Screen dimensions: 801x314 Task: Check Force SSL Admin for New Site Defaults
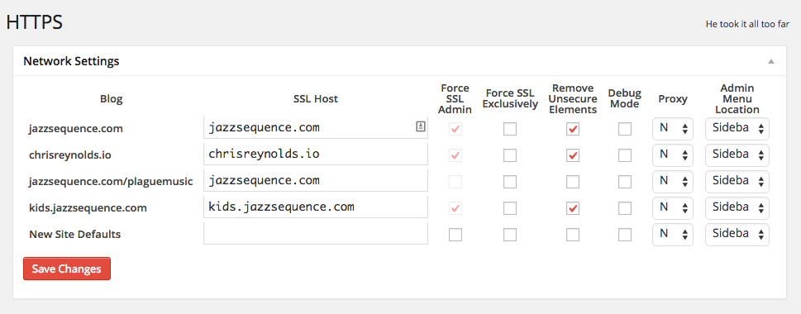pos(455,235)
